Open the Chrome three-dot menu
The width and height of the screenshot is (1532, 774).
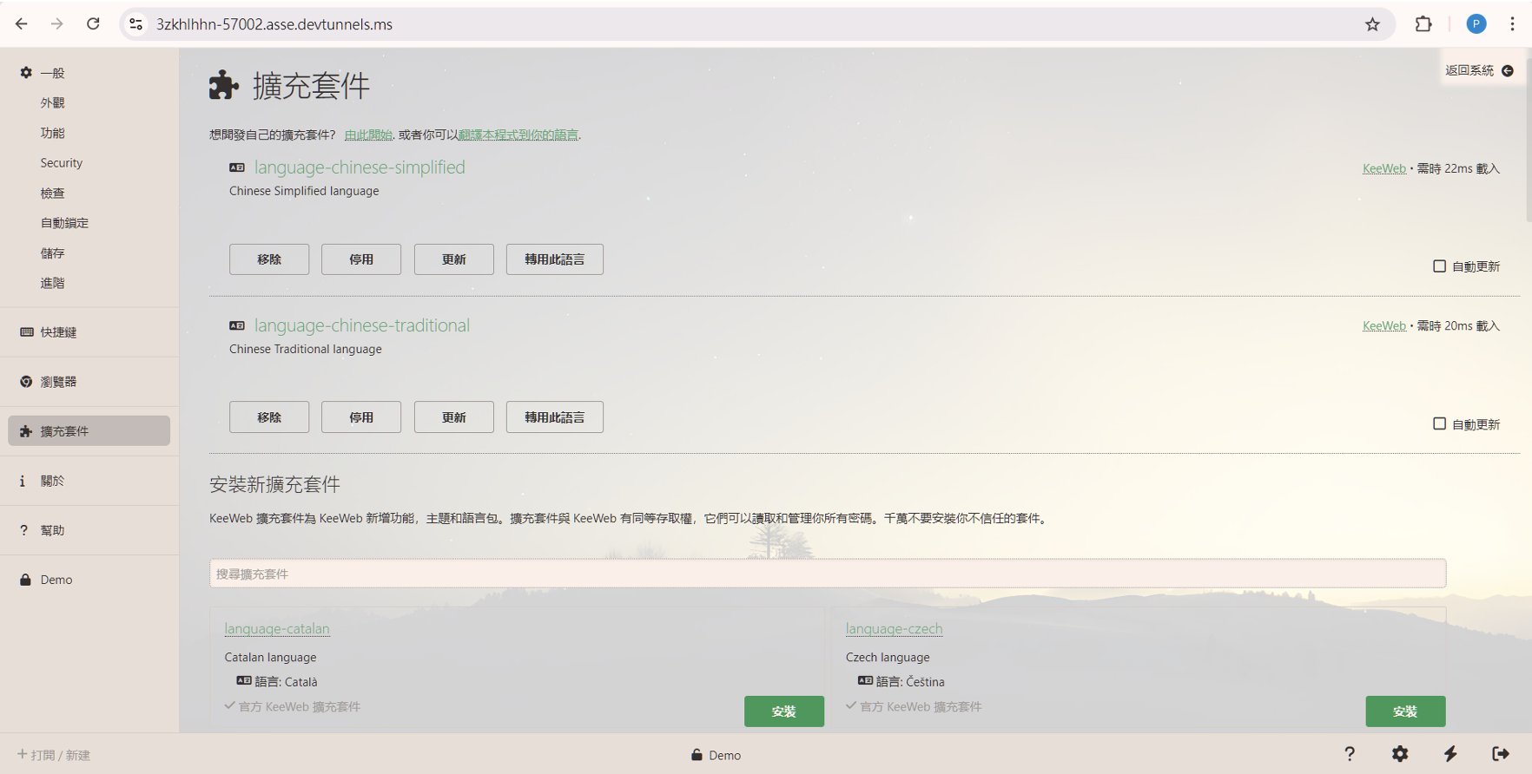tap(1512, 24)
